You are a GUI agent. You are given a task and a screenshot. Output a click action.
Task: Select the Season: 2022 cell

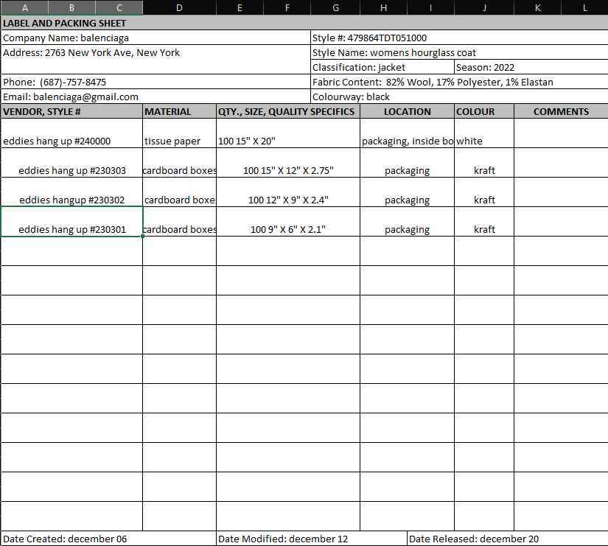(x=531, y=67)
